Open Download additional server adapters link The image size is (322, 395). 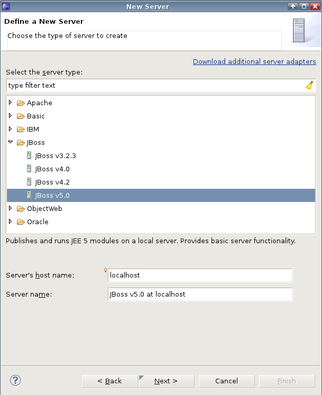(x=254, y=61)
